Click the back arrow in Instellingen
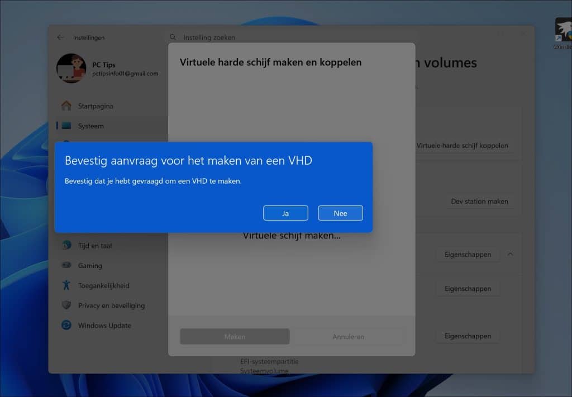 coord(60,37)
